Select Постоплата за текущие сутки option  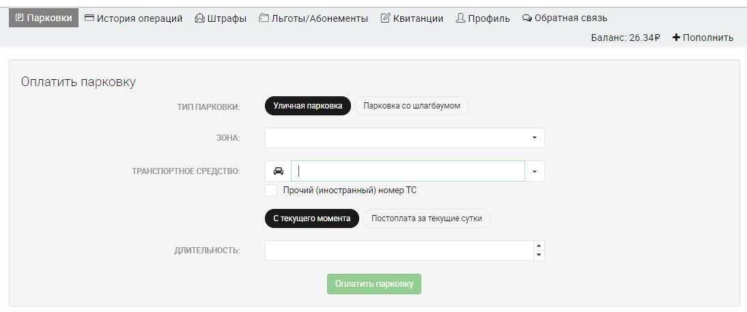pos(426,218)
